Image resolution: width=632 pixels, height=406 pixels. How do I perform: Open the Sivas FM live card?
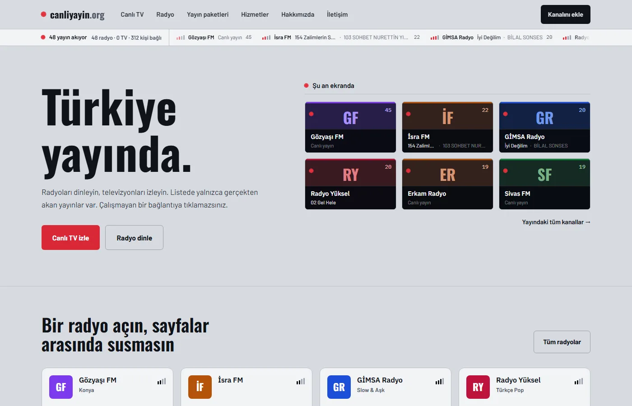544,184
